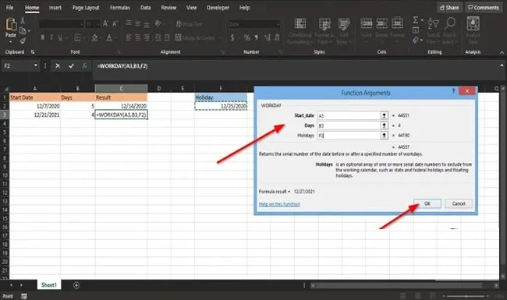507x300 pixels.
Task: Toggle Italic formatting
Action: tap(51, 37)
